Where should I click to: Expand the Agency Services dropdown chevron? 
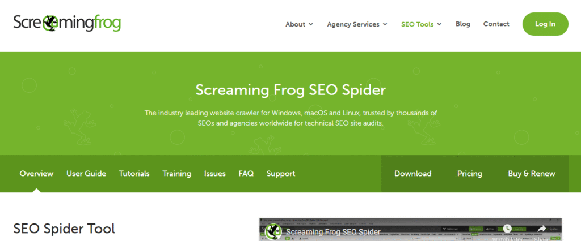point(385,24)
